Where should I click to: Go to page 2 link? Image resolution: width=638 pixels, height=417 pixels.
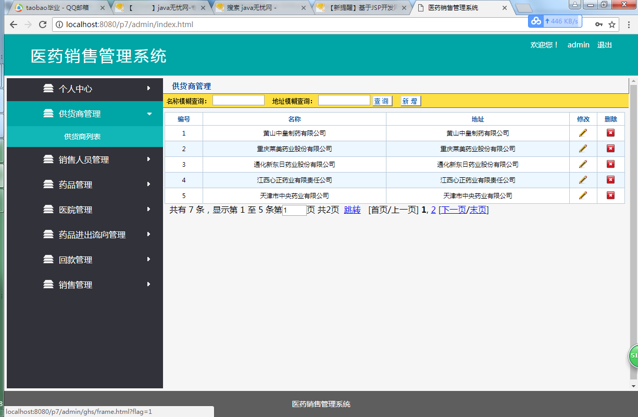[433, 210]
